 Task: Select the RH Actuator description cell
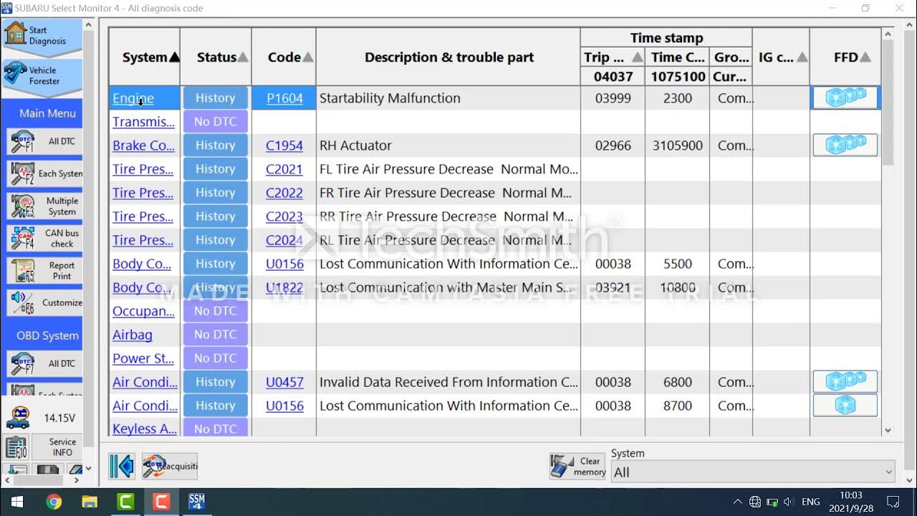448,145
